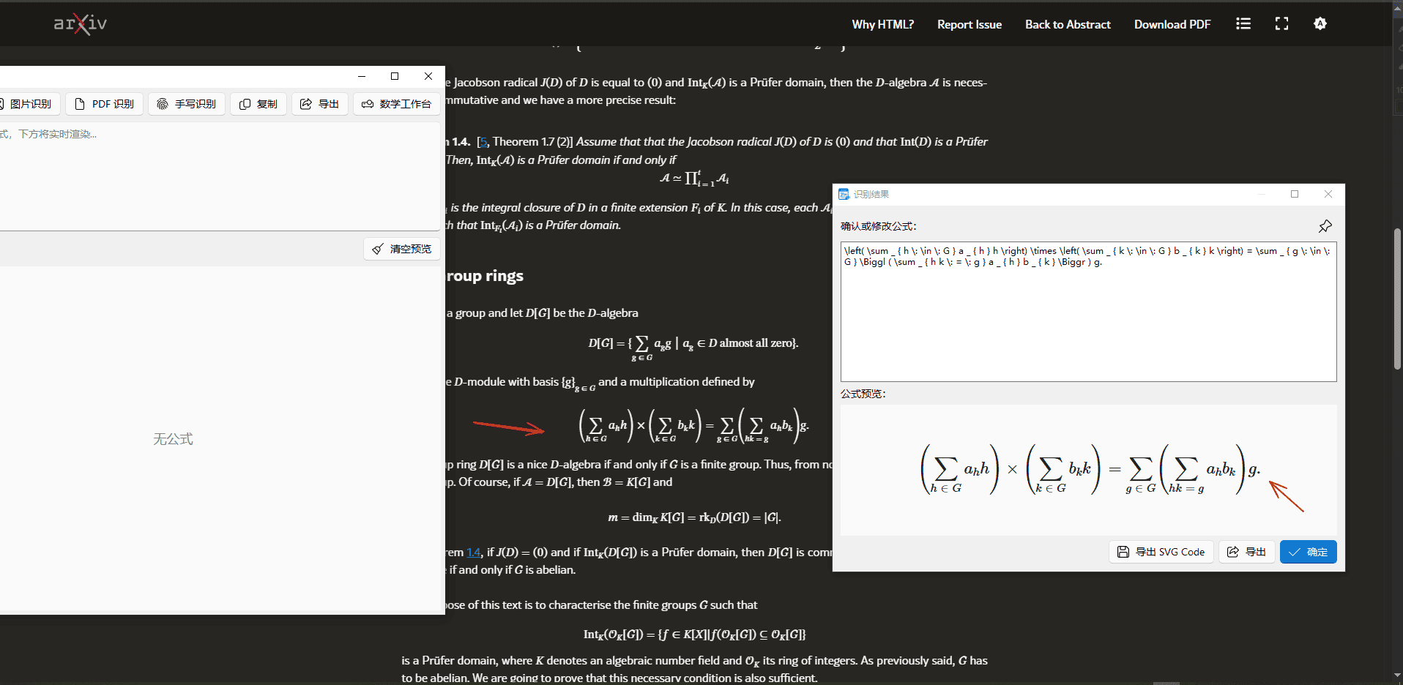Open the arXiv settings gear
Viewport: 1403px width, 685px height.
[1320, 23]
